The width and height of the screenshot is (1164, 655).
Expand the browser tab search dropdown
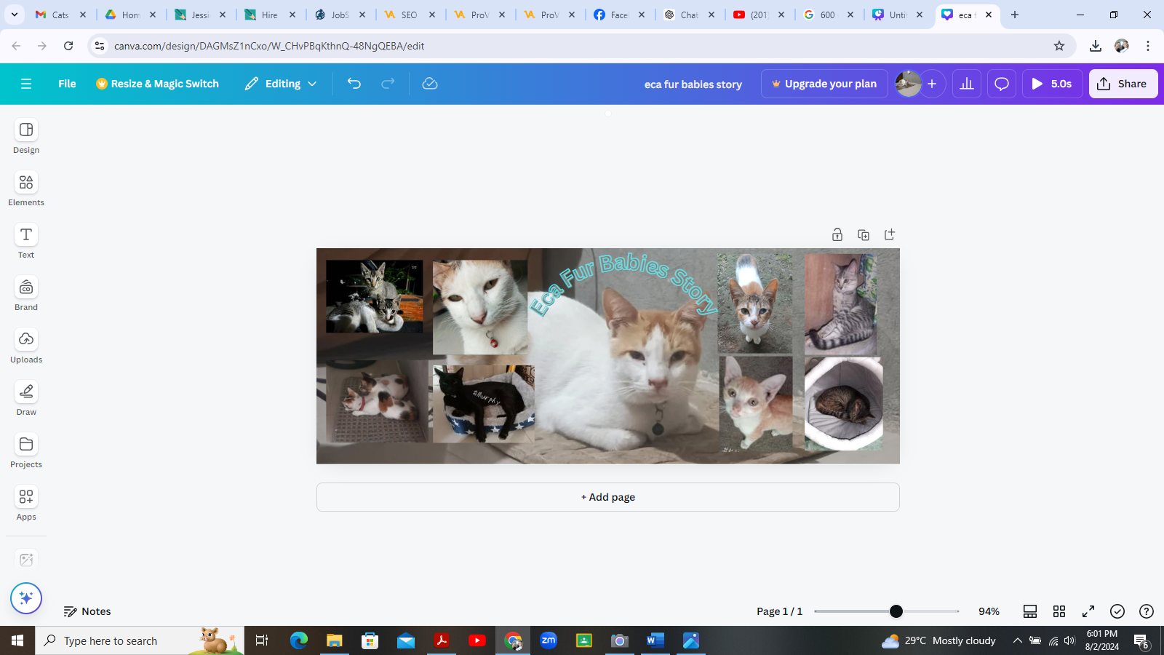(15, 15)
